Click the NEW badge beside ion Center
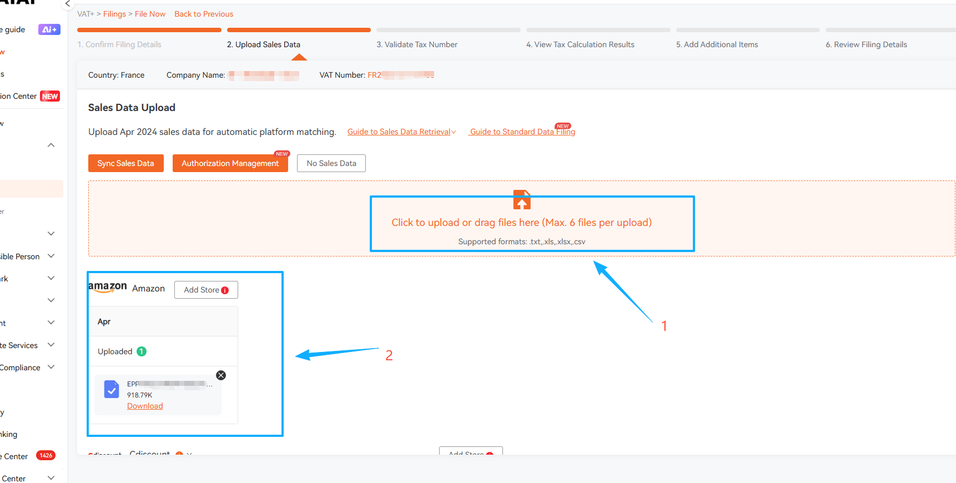The height and width of the screenshot is (483, 956). pyautogui.click(x=50, y=96)
